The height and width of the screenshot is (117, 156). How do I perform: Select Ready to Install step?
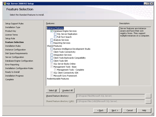tap(12, 72)
